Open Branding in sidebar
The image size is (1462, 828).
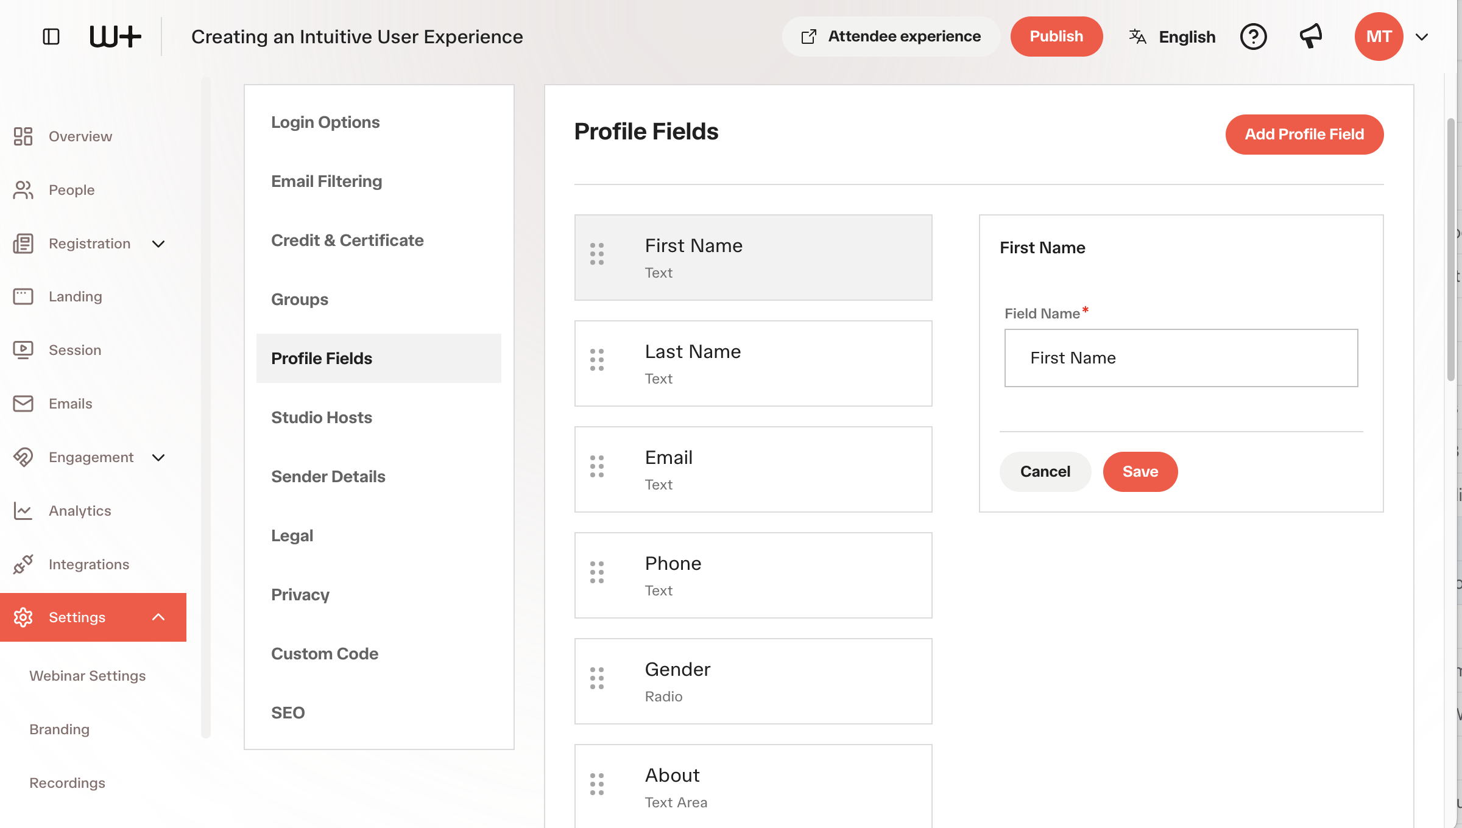60,729
